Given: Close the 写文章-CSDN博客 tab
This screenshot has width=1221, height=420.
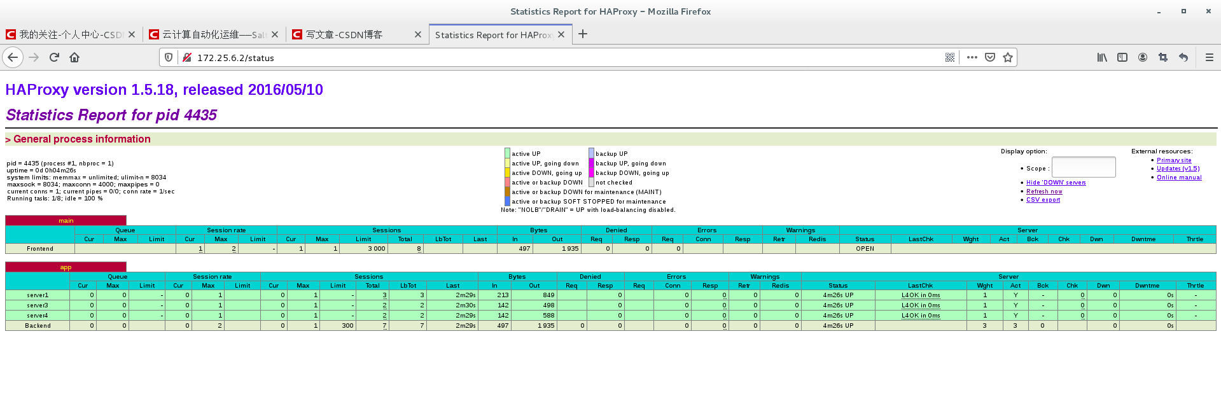Looking at the screenshot, I should pos(418,34).
